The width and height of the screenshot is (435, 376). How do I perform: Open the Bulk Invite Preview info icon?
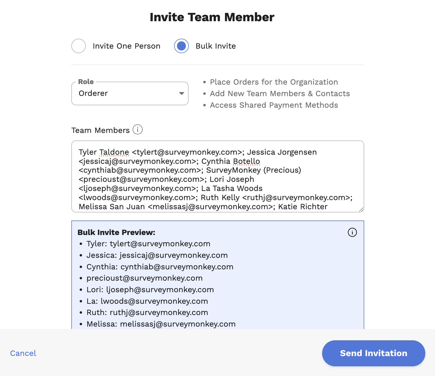(x=352, y=233)
